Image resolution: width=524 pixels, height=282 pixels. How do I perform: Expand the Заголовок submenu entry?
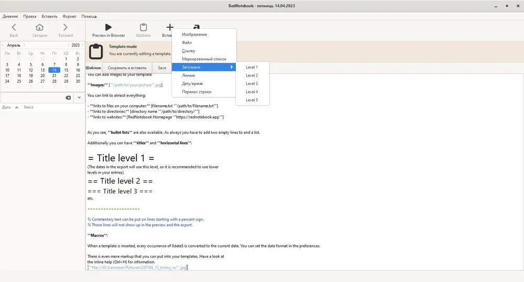pyautogui.click(x=204, y=67)
